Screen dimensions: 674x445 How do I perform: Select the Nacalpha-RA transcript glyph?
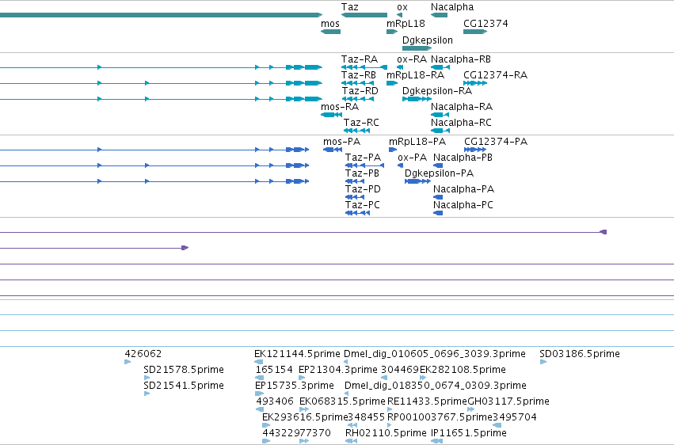click(x=440, y=115)
